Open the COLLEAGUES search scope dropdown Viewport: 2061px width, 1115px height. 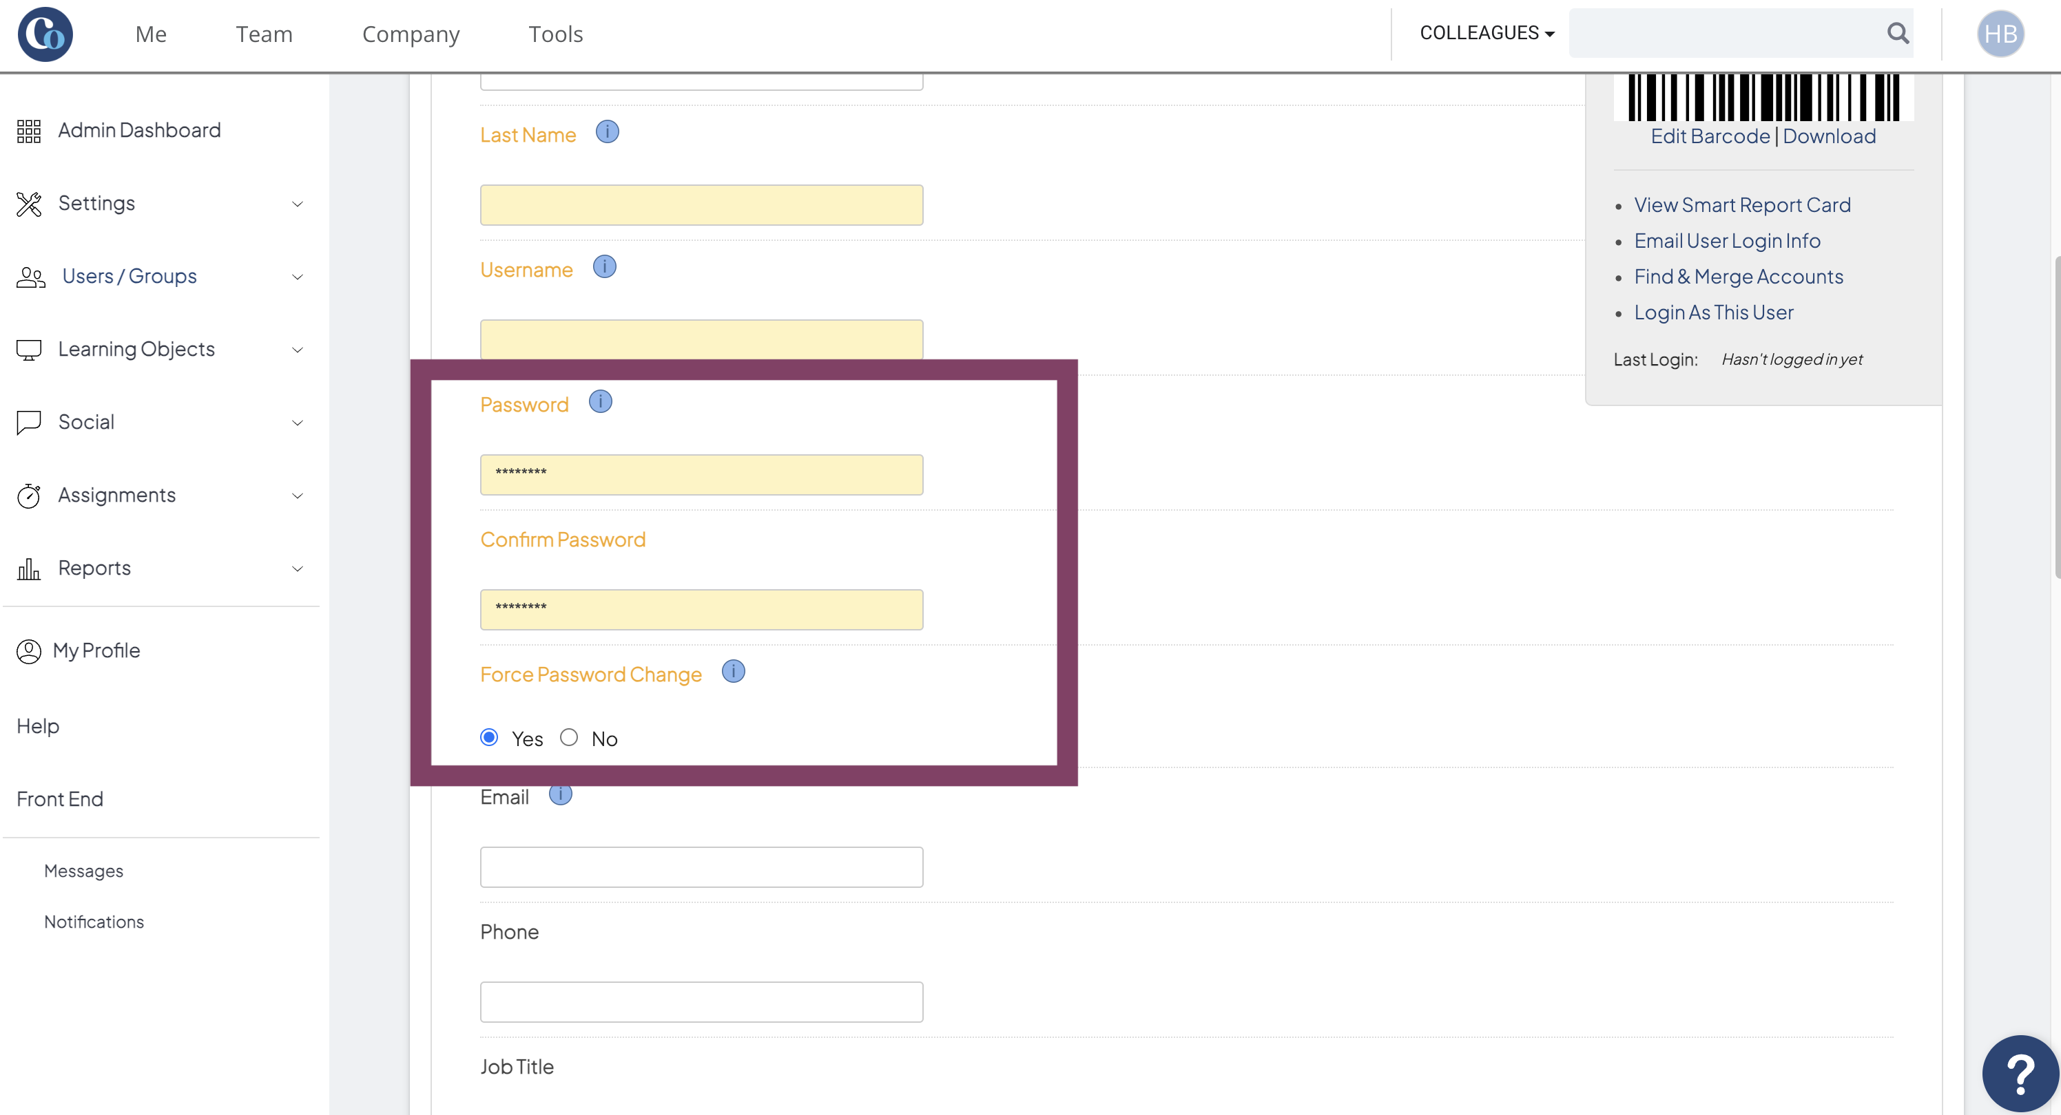click(x=1487, y=33)
